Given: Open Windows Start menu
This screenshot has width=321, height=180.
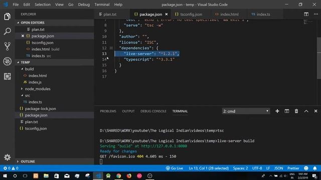Looking at the screenshot, I should point(5,175).
